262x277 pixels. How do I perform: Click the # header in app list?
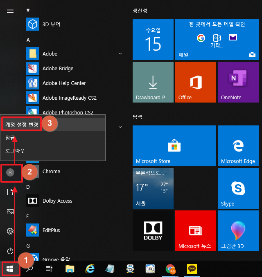click(28, 11)
